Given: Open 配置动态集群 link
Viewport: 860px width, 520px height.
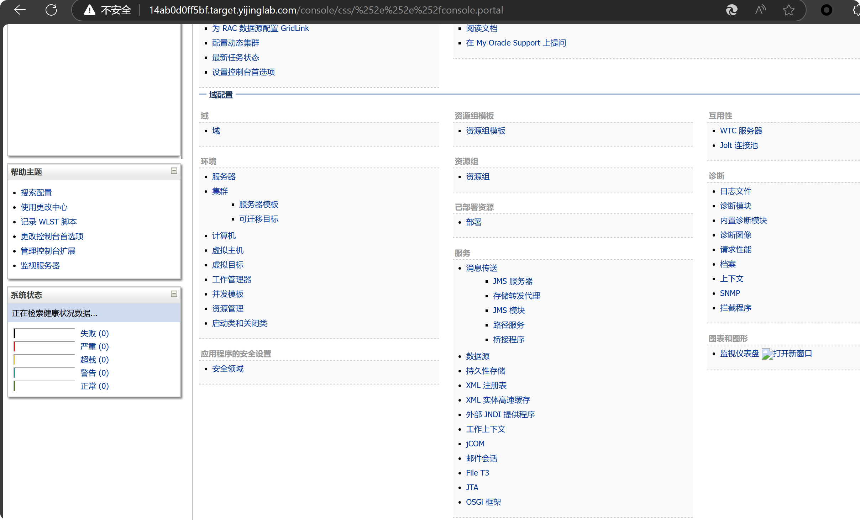Looking at the screenshot, I should (236, 43).
